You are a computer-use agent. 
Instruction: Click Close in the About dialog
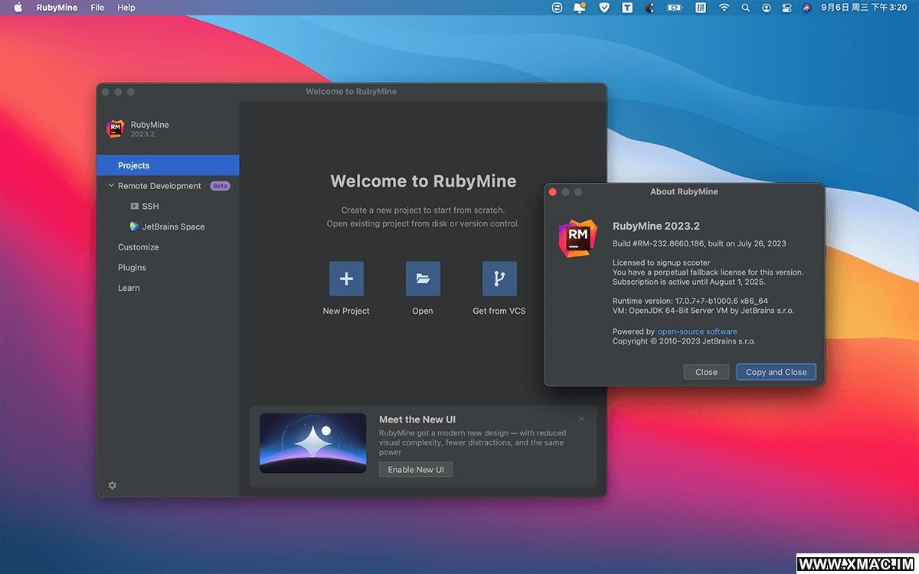coord(706,372)
